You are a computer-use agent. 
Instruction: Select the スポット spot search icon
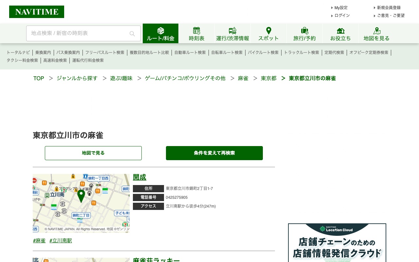(x=268, y=30)
